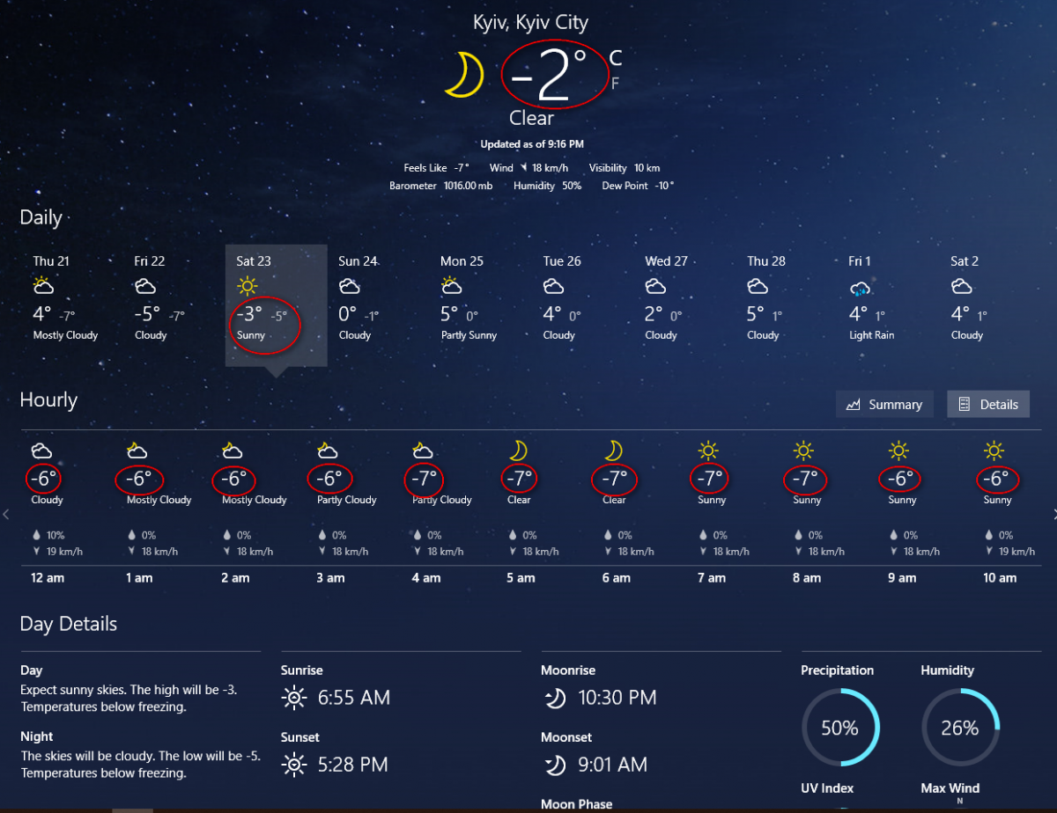Click the 8 am sunny icon
The image size is (1057, 813).
pyautogui.click(x=803, y=450)
